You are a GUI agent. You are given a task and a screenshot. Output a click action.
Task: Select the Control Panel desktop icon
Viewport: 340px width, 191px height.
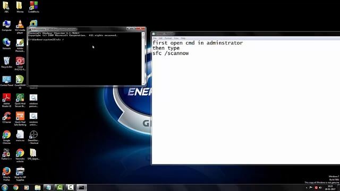(6, 81)
